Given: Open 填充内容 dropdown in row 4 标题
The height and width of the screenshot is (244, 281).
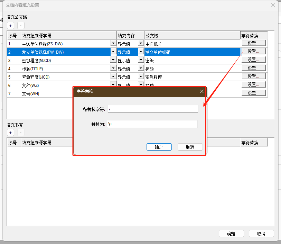Looking at the screenshot, I should click(141, 69).
